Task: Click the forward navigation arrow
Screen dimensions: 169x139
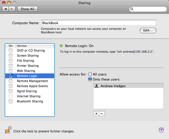Action: click(12, 9)
